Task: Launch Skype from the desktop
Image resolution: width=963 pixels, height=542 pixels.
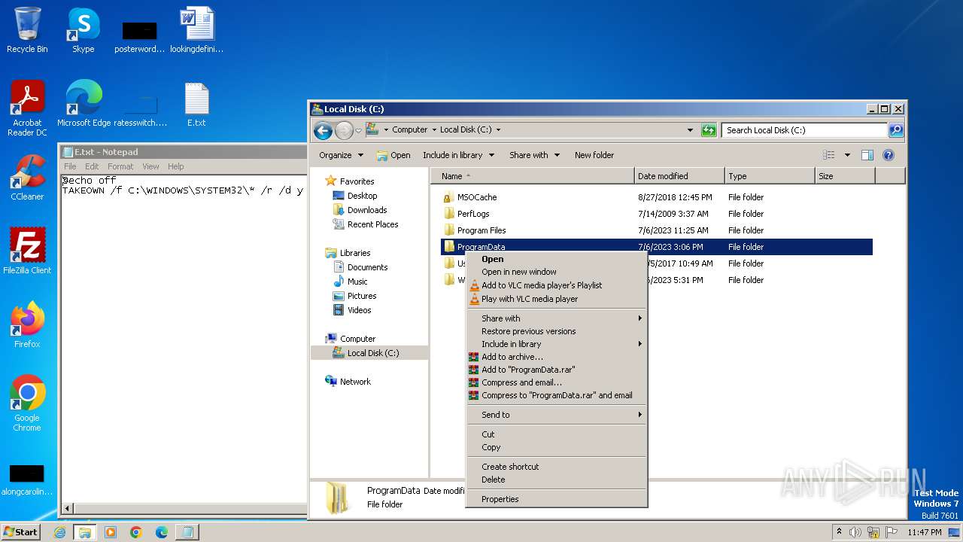Action: [83, 30]
